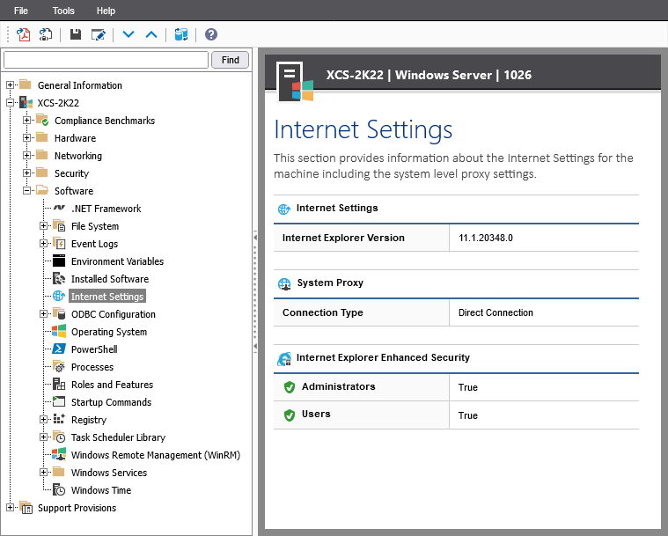Expand the Windows Services node
The width and height of the screenshot is (668, 536).
tap(43, 472)
